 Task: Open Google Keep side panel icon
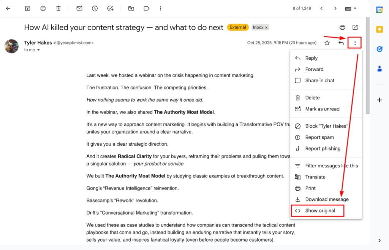point(380,29)
